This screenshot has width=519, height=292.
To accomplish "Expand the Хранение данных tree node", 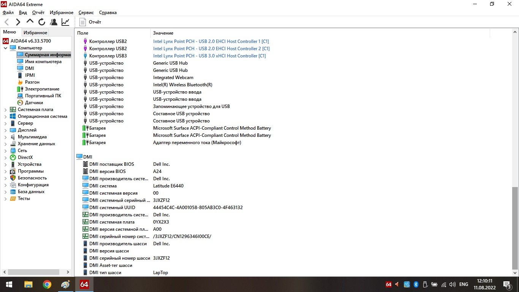I will coord(5,144).
